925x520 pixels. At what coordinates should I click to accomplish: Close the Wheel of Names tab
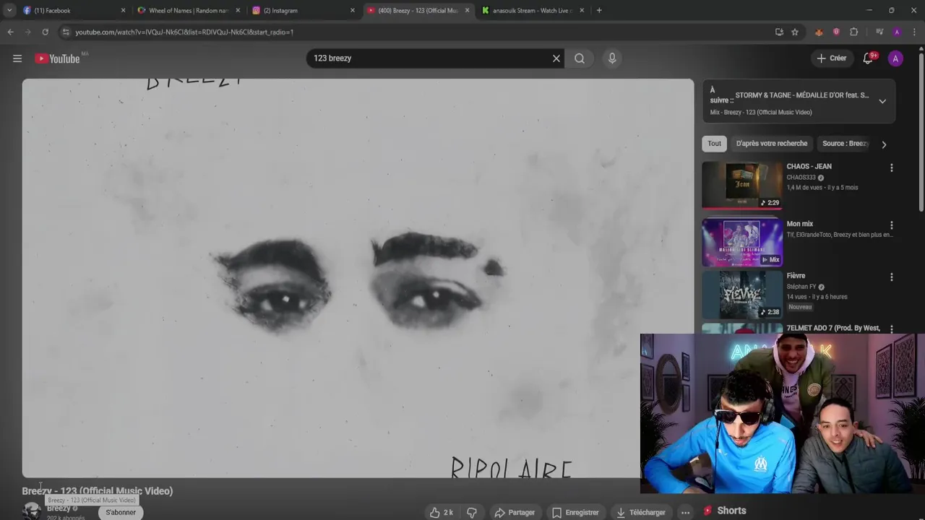(x=238, y=10)
